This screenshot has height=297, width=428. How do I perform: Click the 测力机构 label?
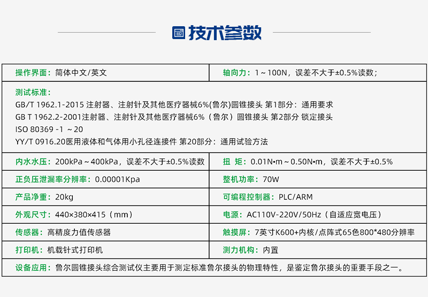coord(241,250)
